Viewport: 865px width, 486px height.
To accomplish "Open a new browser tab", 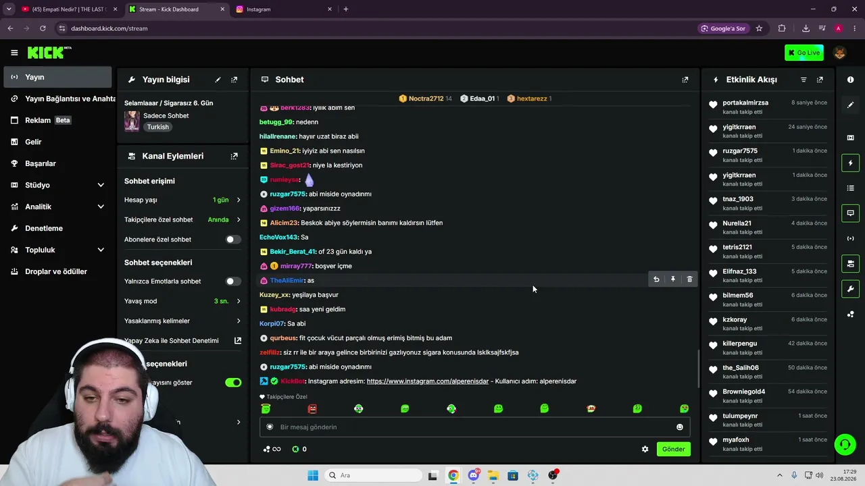I will [x=346, y=9].
